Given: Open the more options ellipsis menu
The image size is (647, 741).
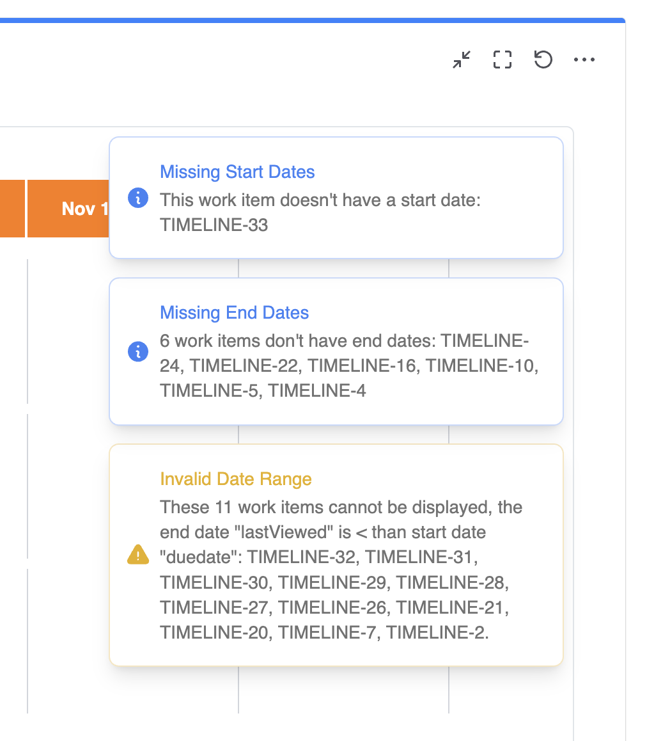Looking at the screenshot, I should (x=584, y=60).
